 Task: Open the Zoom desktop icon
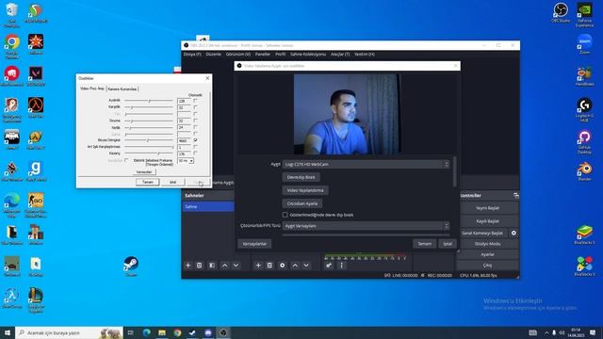(x=584, y=44)
